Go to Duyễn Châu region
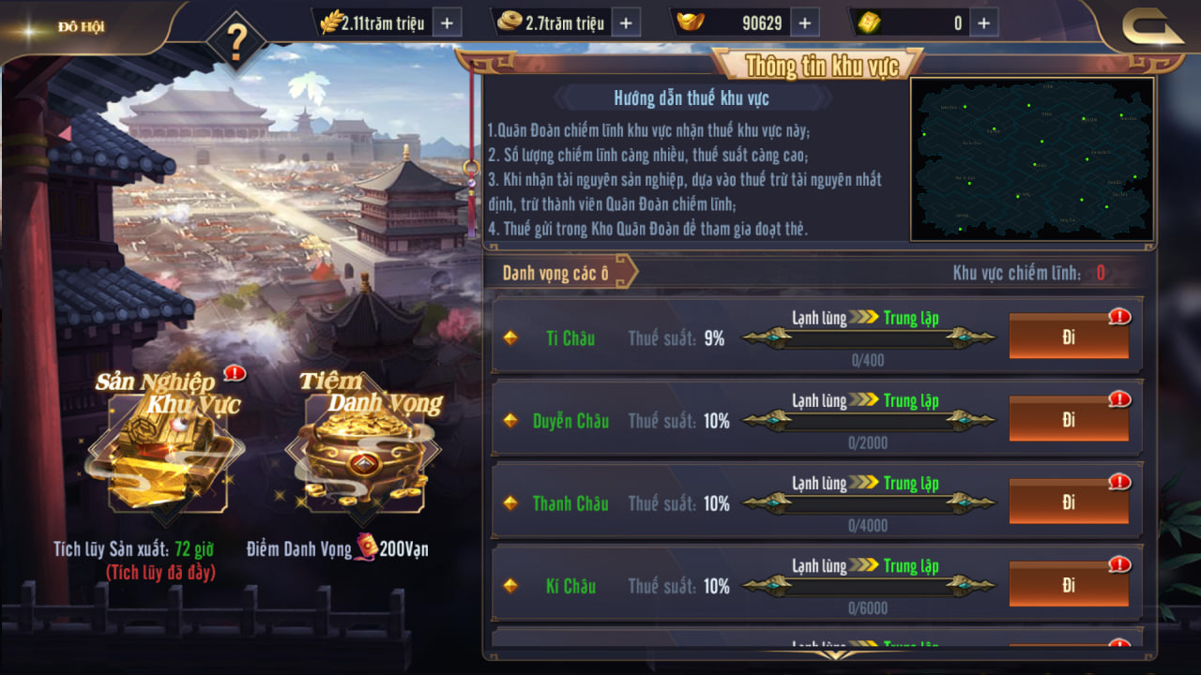 click(x=1069, y=420)
